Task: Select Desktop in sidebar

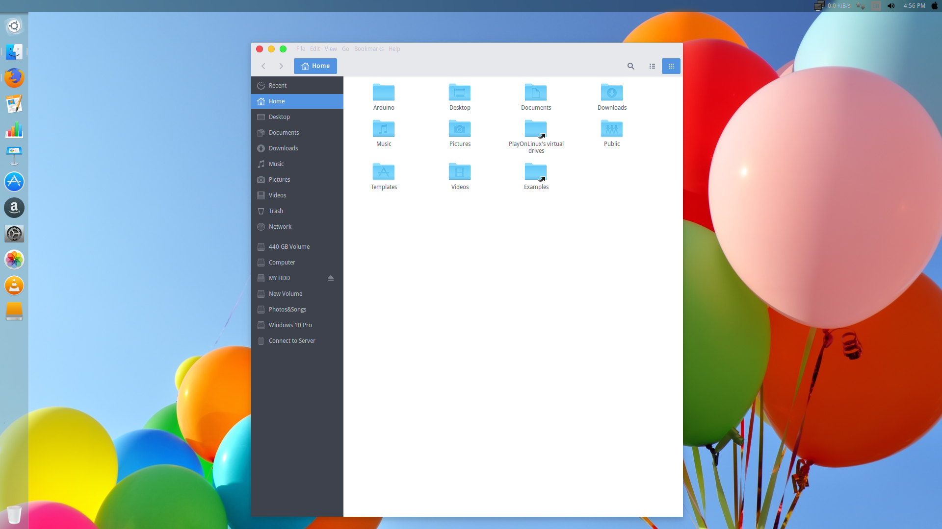Action: pyautogui.click(x=297, y=117)
